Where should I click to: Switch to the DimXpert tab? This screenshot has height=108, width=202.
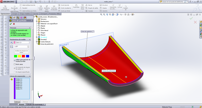click(44, 14)
